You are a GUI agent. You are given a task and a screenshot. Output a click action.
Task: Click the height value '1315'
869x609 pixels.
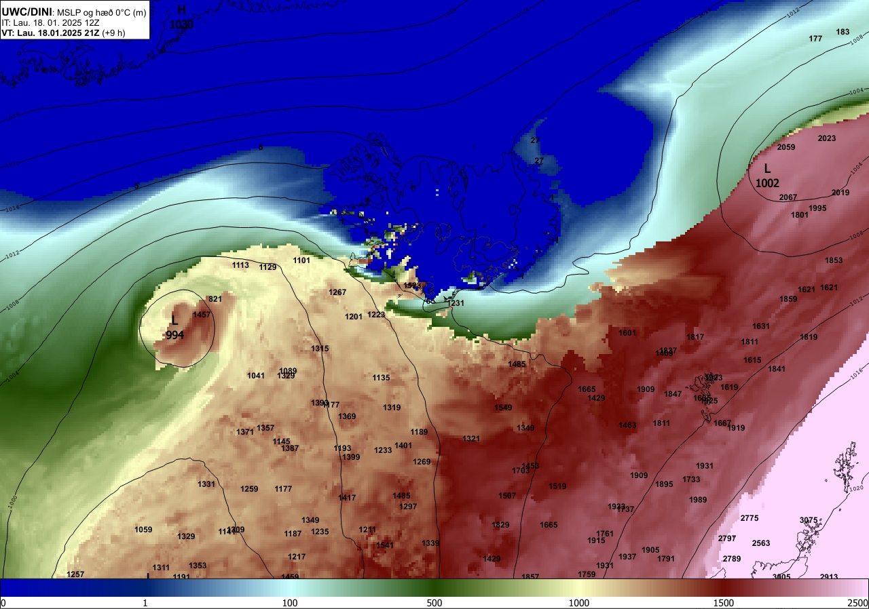click(x=320, y=349)
